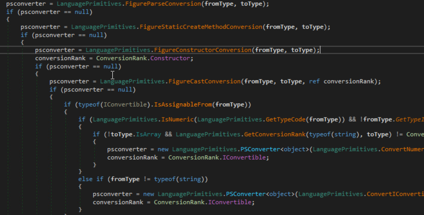Click the string keyword in the else-if condition
Image resolution: width=424 pixels, height=215 pixels.
(190, 179)
